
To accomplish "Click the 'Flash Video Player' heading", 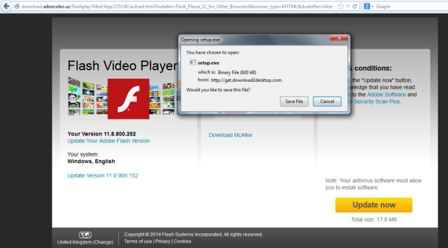I will [x=123, y=66].
